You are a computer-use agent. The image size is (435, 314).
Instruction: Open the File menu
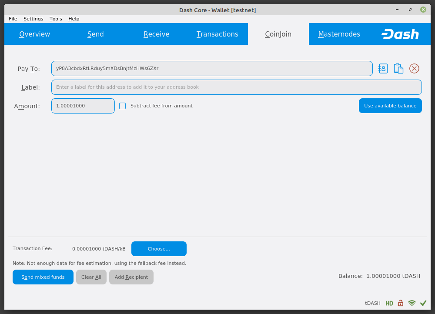click(13, 19)
